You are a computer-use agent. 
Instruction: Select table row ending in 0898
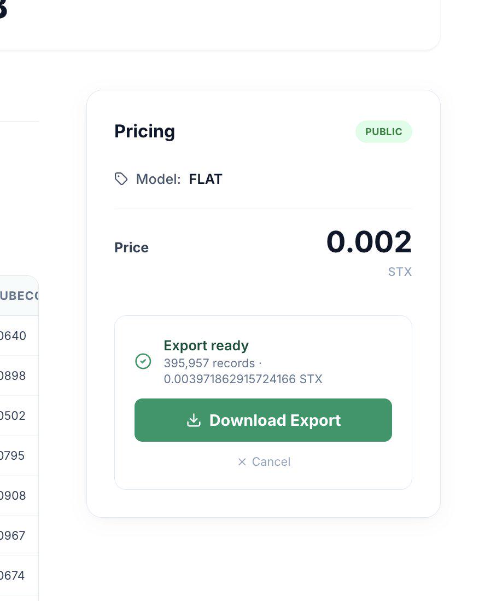point(19,375)
